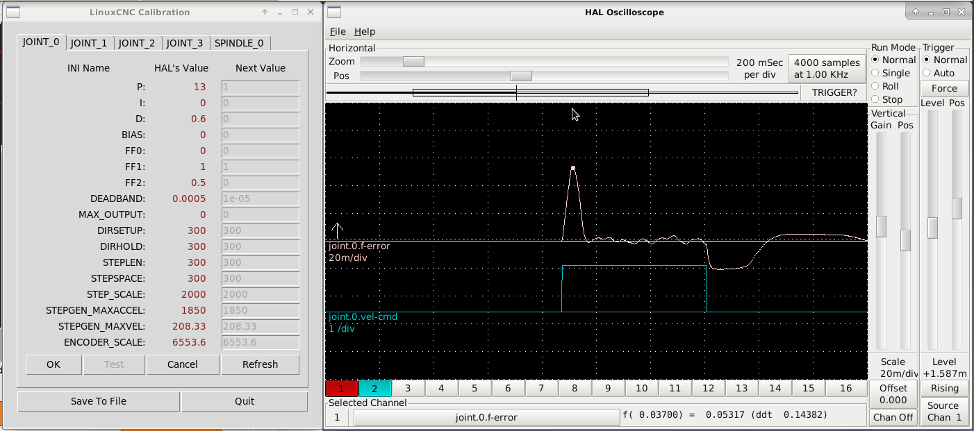Go to the SPINDLE_0 tab
974x431 pixels.
point(239,43)
